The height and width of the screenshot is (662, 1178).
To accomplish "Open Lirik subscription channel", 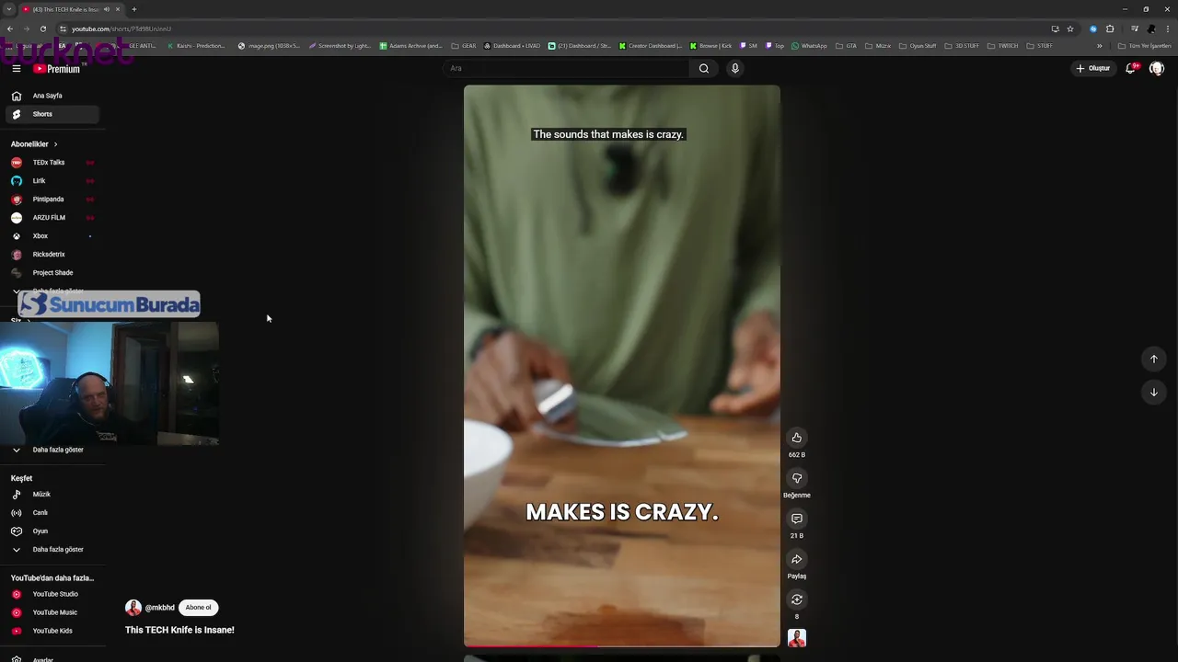I will click(x=51, y=181).
